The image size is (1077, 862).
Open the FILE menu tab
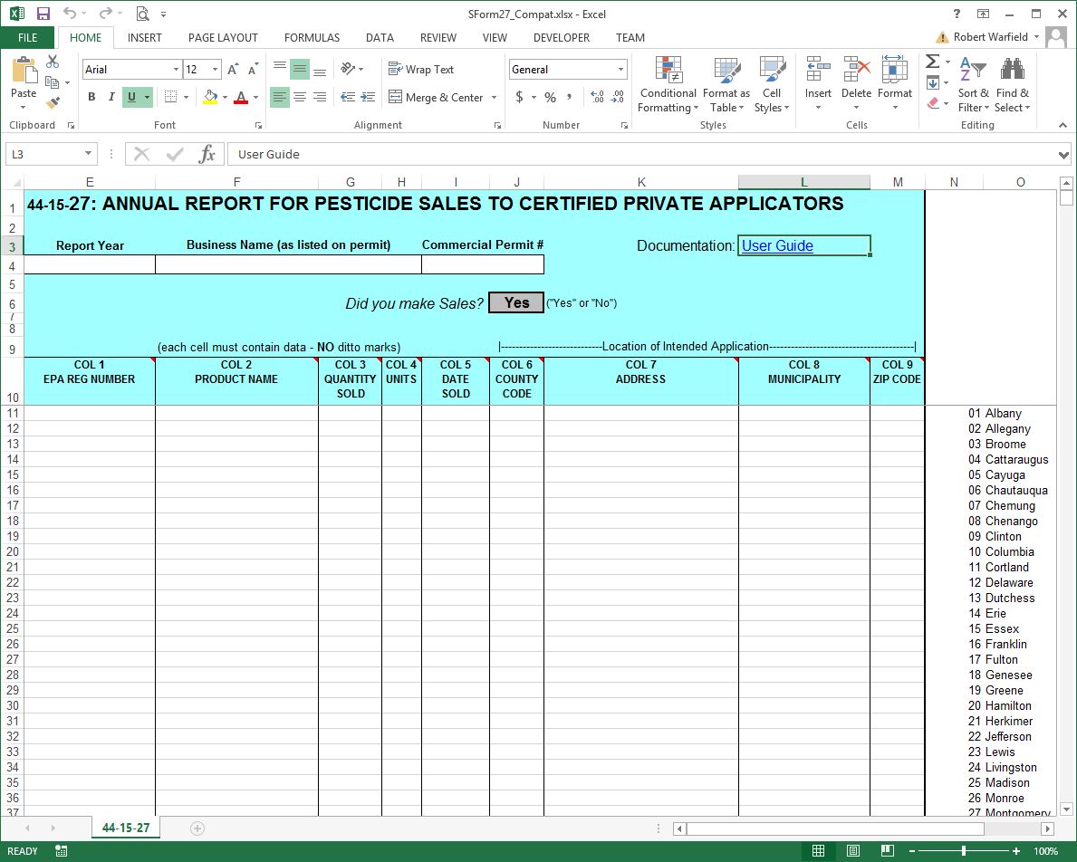click(x=27, y=38)
